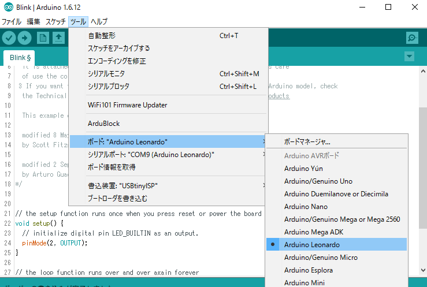Click the pinMode(2, OUTPUT); code line

pyautogui.click(x=55, y=243)
